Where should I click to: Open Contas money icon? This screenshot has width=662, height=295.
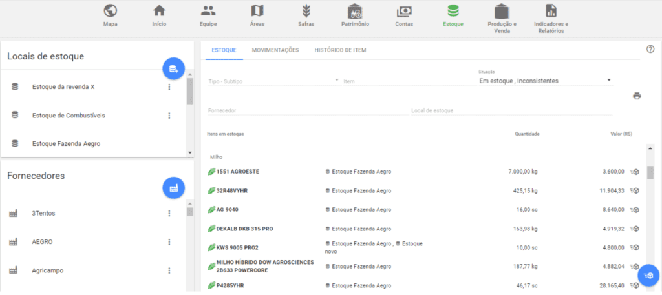coord(404,12)
